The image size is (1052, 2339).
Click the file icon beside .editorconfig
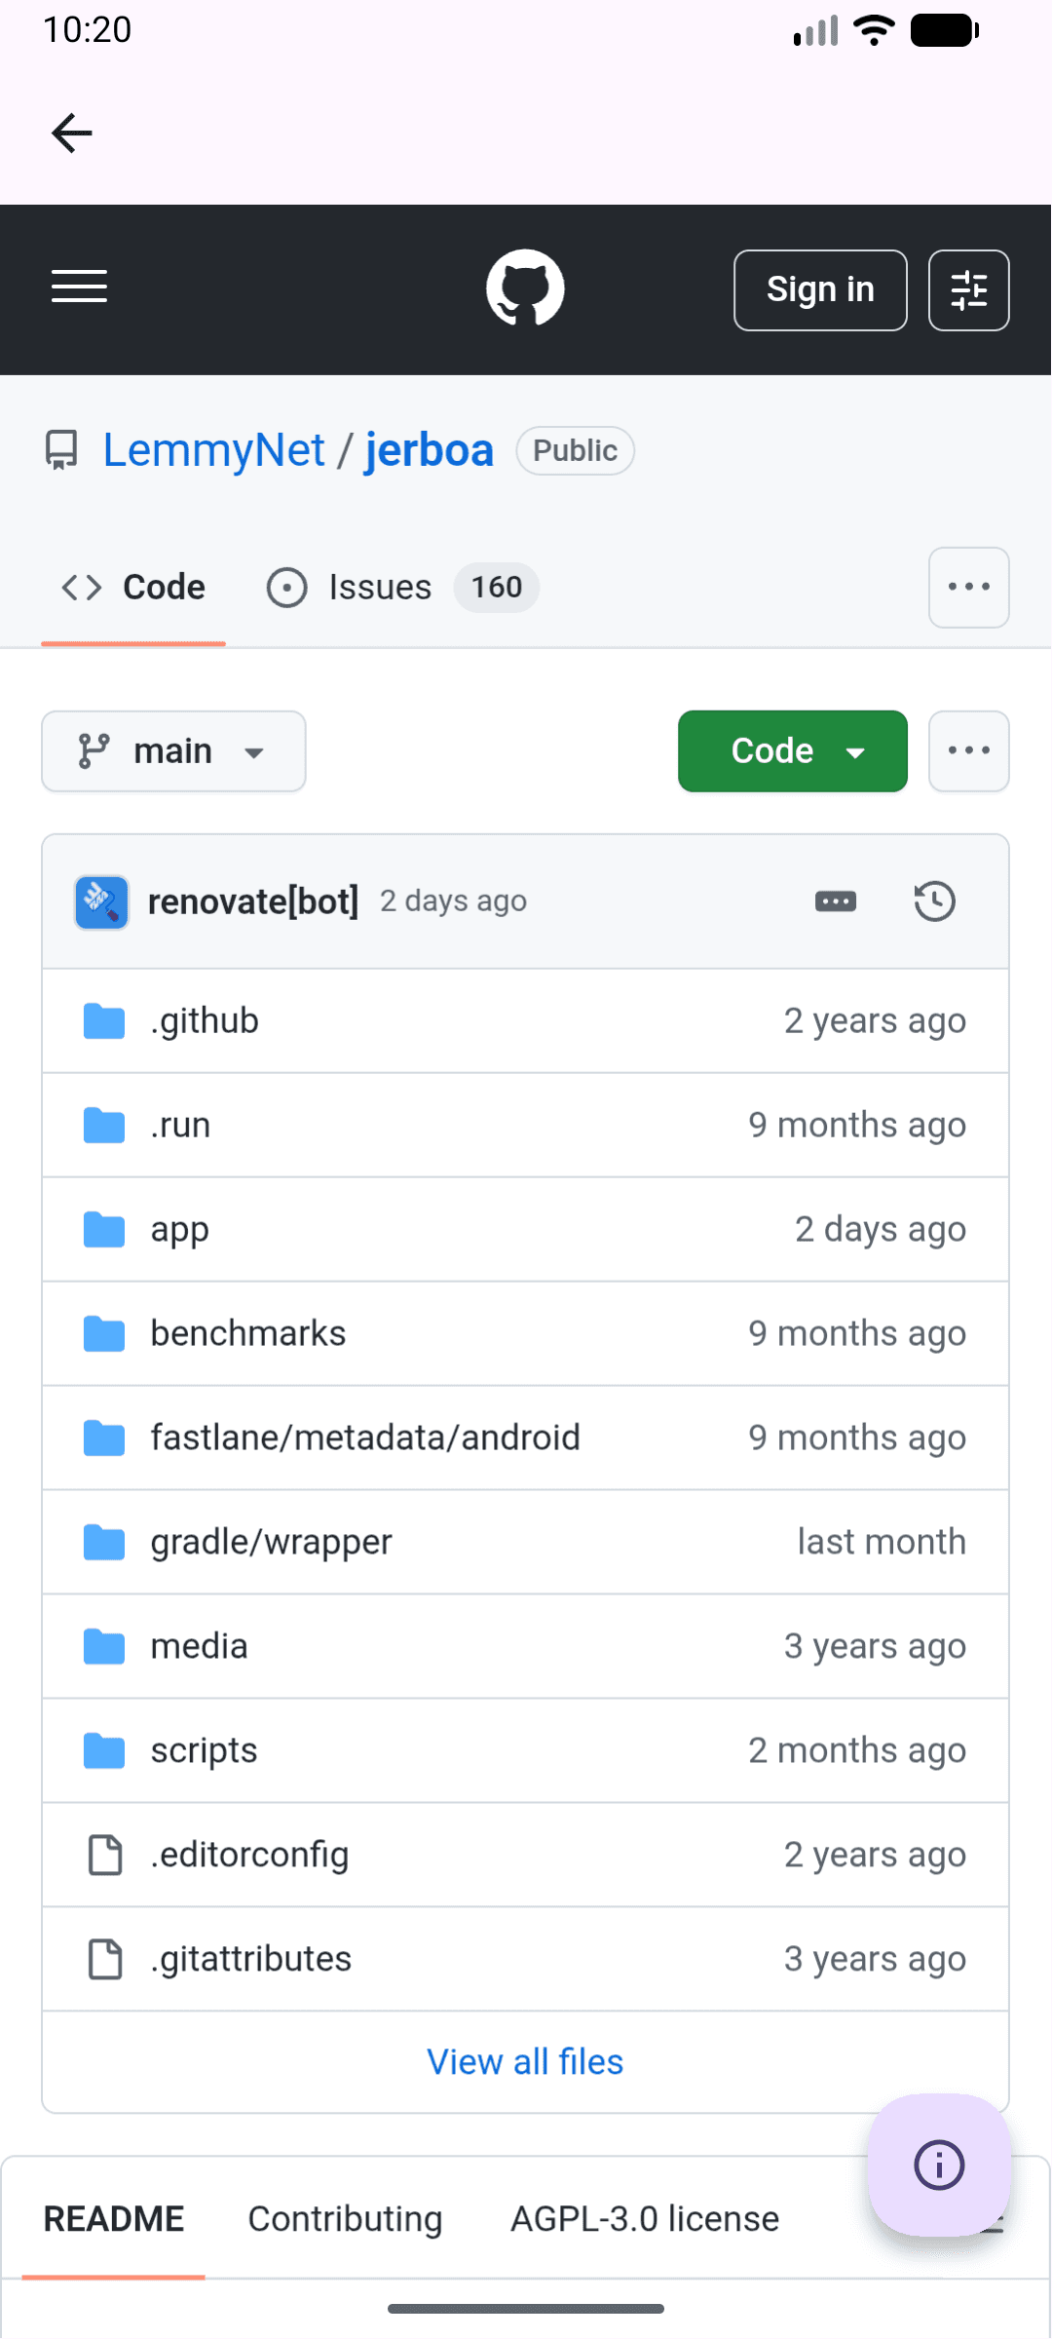[x=105, y=1856]
